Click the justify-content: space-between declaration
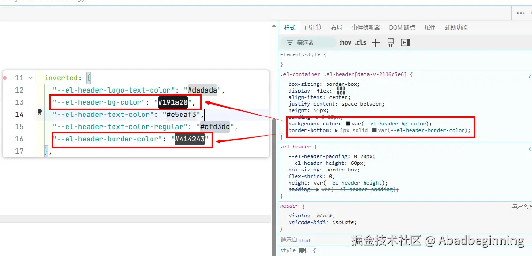Viewport: 532px width, 256px height. pyautogui.click(x=337, y=104)
